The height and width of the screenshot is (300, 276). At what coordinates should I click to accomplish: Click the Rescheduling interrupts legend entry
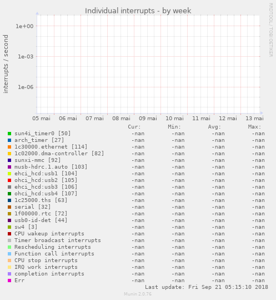pyautogui.click(x=53, y=247)
